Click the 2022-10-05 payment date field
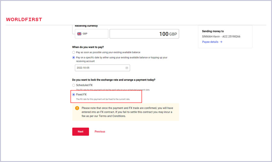 point(100,68)
